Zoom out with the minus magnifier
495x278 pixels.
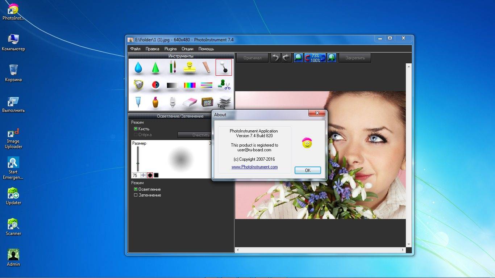click(298, 58)
